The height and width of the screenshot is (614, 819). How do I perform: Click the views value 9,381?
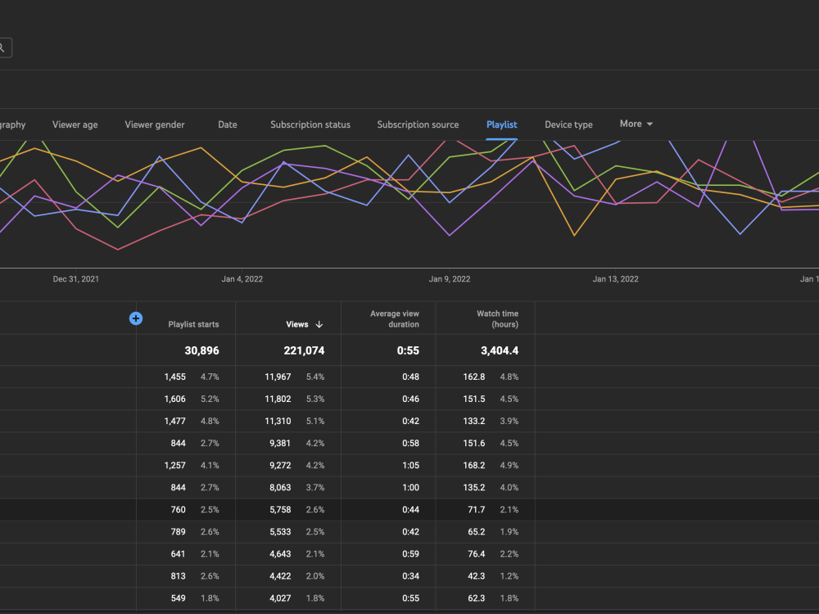click(280, 443)
